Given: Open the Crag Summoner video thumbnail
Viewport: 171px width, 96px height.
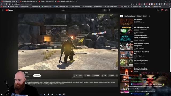Looking at the screenshot, I should (x=126, y=22).
